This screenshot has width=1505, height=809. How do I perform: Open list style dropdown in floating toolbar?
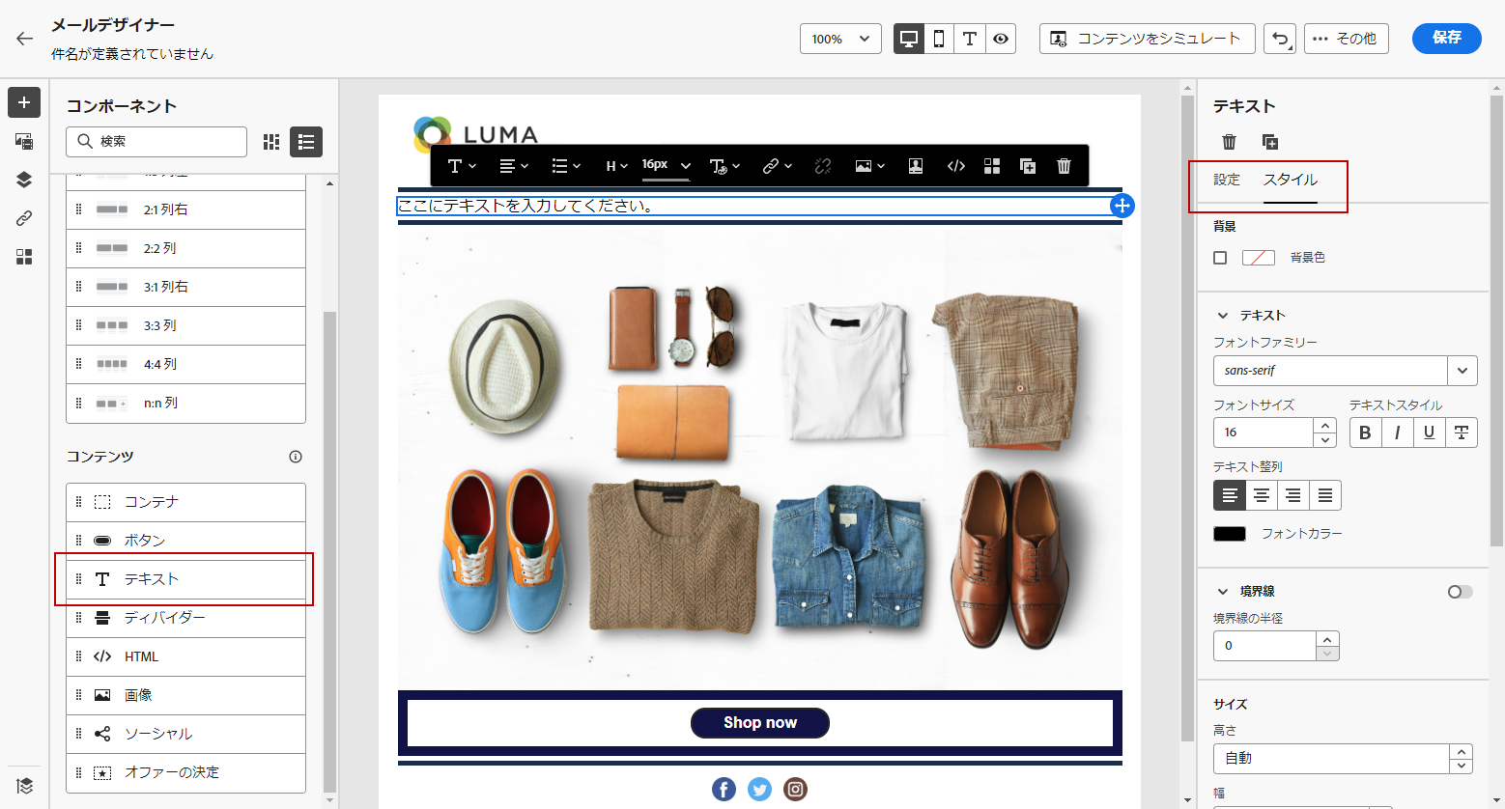point(566,166)
